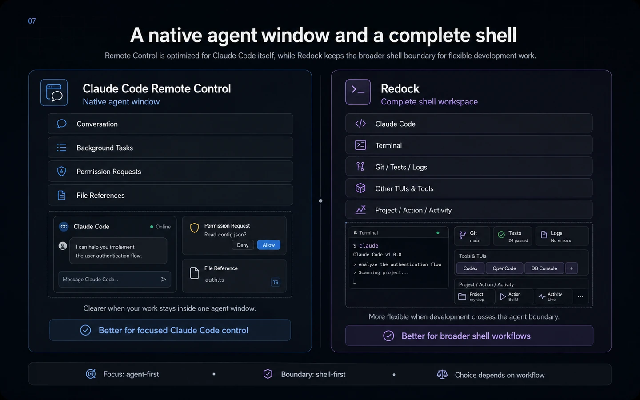Click the File References document icon

click(62, 195)
